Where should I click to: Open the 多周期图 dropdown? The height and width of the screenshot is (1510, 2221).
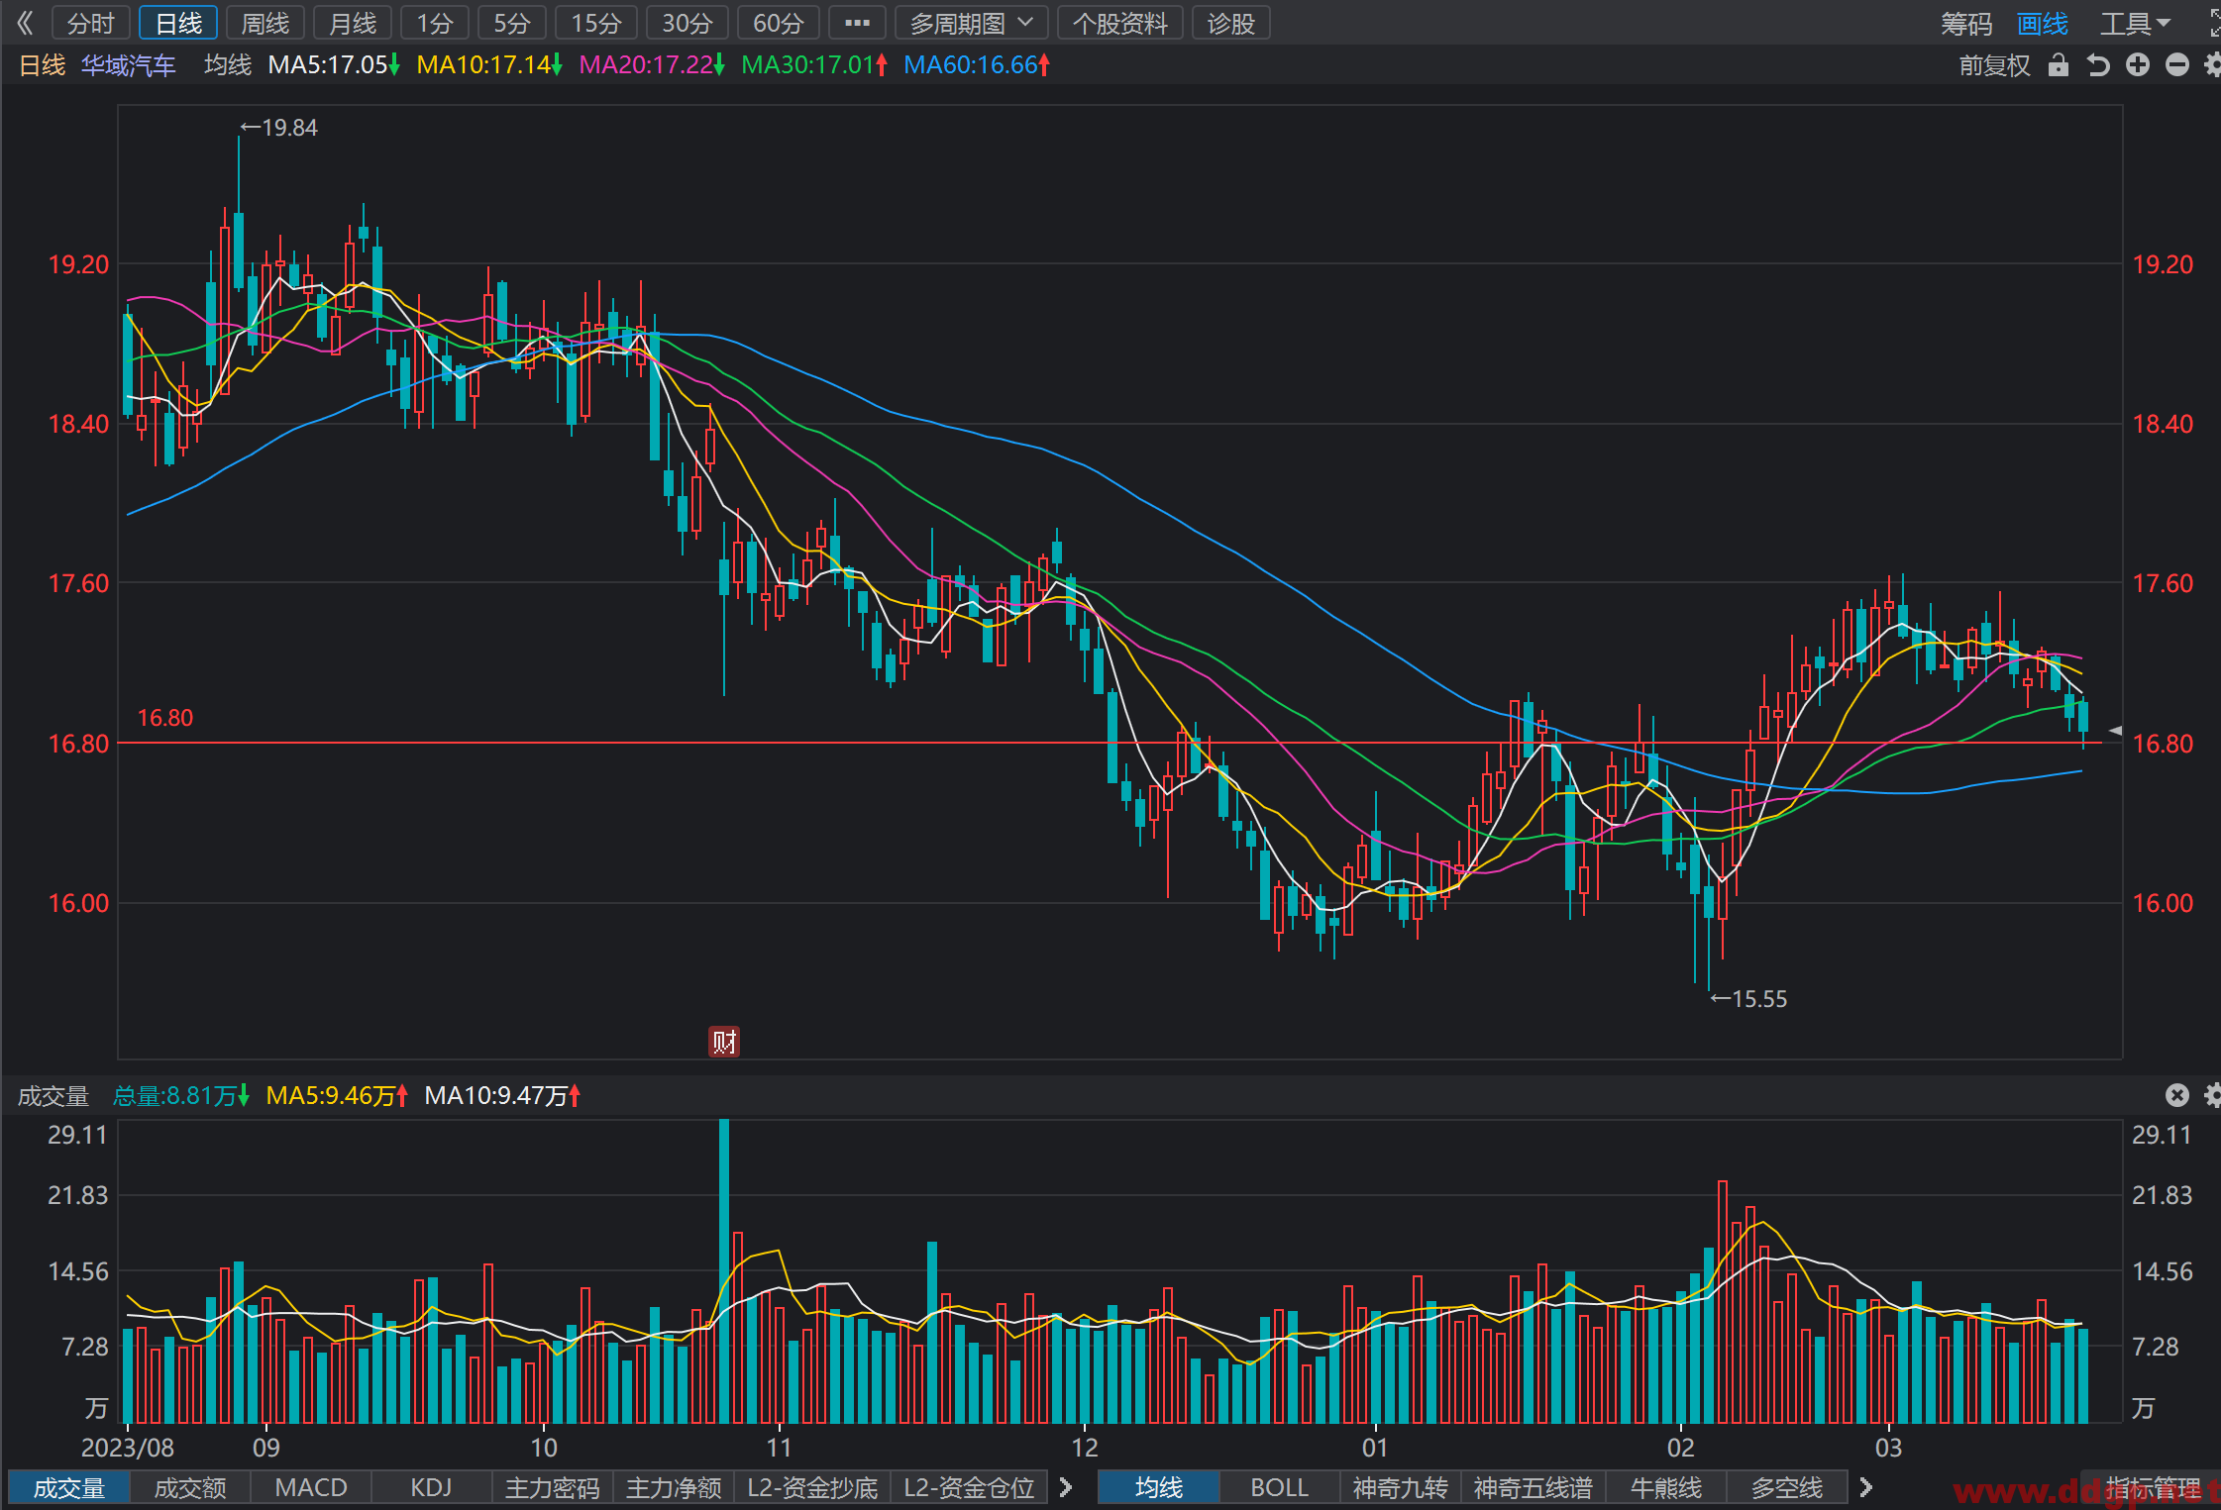[x=971, y=23]
